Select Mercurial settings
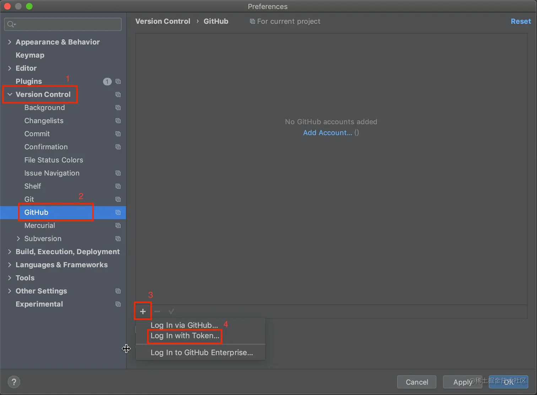The width and height of the screenshot is (537, 395). (39, 226)
